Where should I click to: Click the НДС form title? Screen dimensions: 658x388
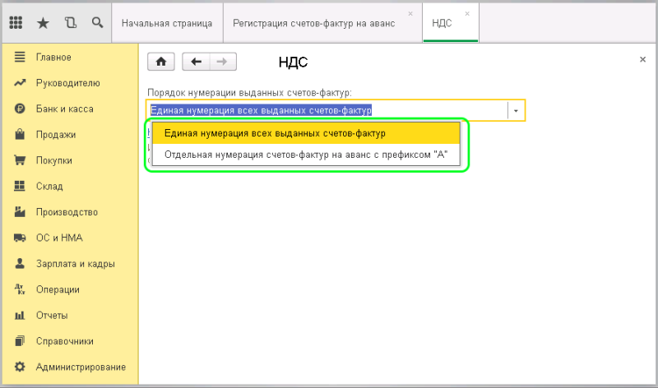pos(293,62)
